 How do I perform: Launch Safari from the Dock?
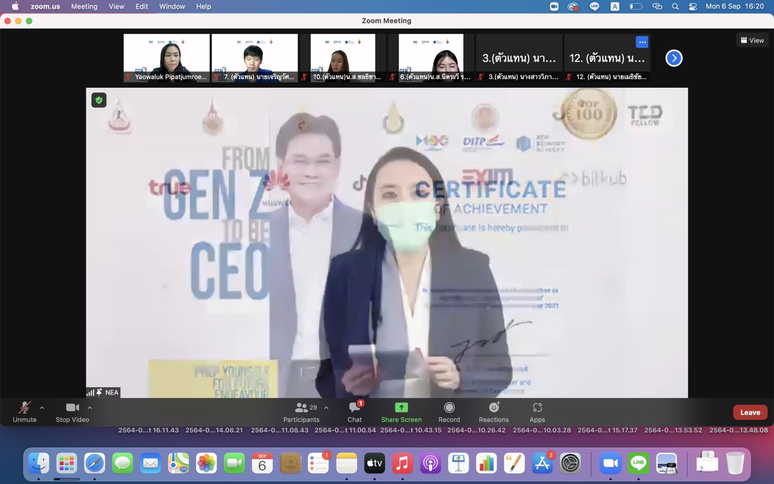click(x=95, y=463)
